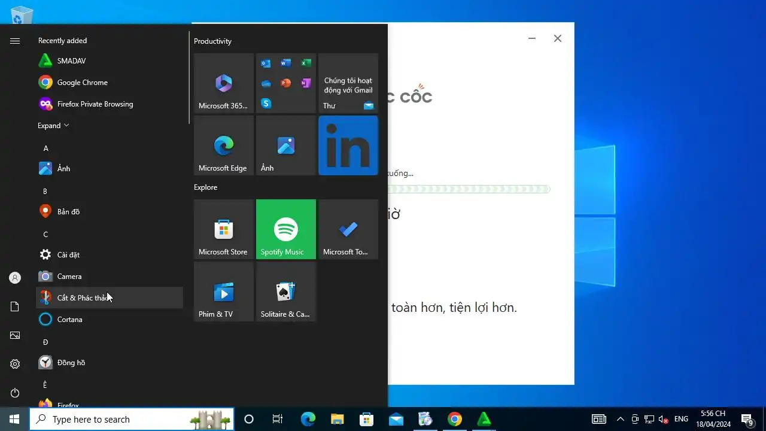Viewport: 766px width, 431px height.
Task: Open the Office apps folder tile
Action: click(286, 83)
